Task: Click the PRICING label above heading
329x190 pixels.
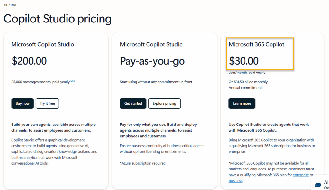Action: click(x=10, y=5)
